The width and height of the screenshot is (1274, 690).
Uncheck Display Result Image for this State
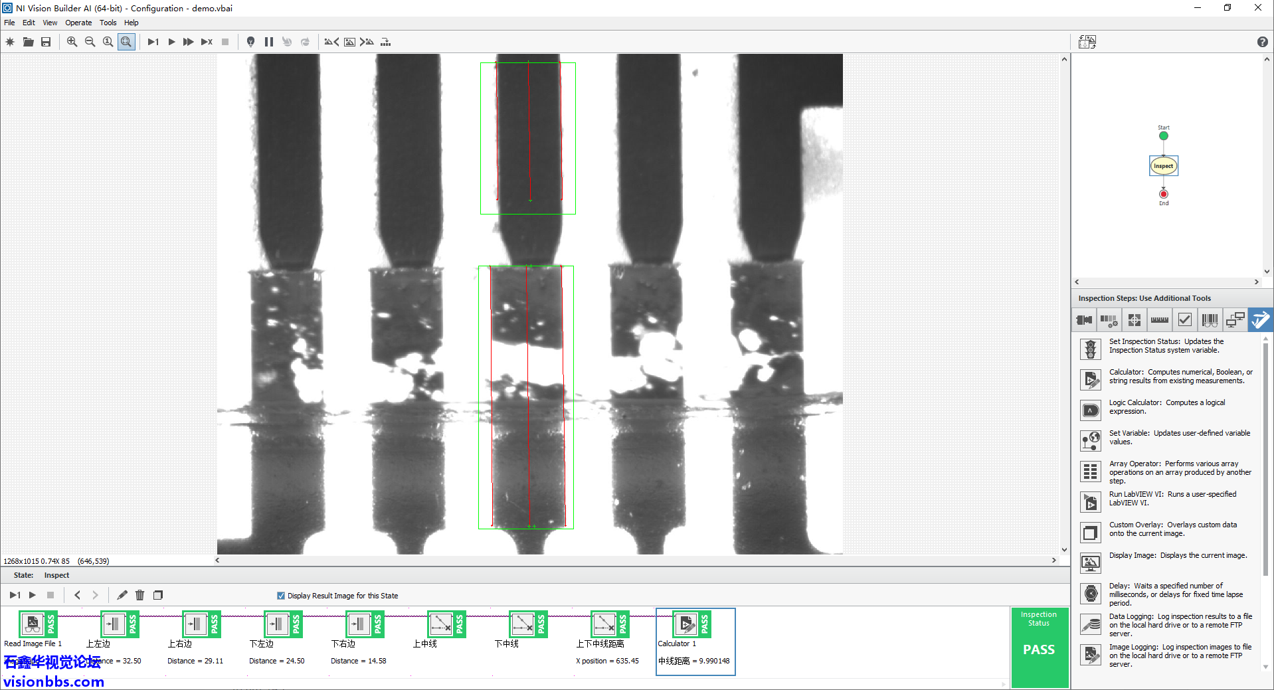click(281, 596)
